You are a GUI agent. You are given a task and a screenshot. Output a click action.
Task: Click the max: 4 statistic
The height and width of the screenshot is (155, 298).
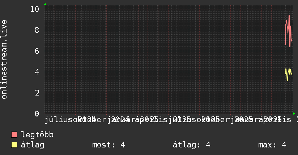272,145
